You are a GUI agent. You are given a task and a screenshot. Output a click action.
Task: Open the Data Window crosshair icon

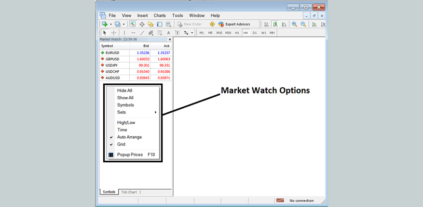tap(142, 24)
